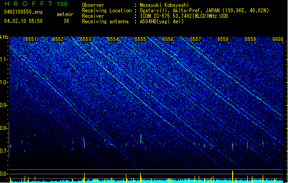Screen dimensions: 288x183
Task: Click the 0.8 kHz axis tick label
Action: coord(4,128)
